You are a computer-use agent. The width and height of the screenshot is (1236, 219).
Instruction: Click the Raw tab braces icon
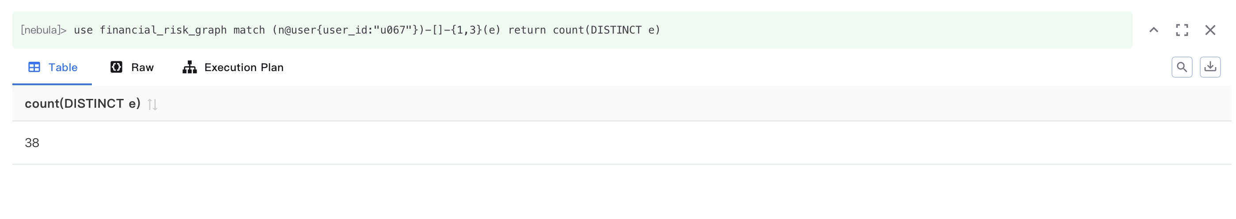(x=116, y=67)
